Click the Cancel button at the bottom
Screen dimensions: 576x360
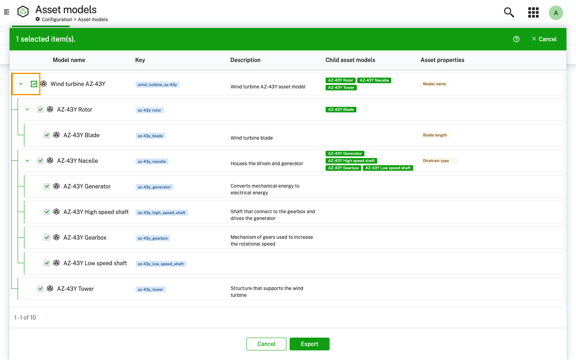tap(266, 344)
